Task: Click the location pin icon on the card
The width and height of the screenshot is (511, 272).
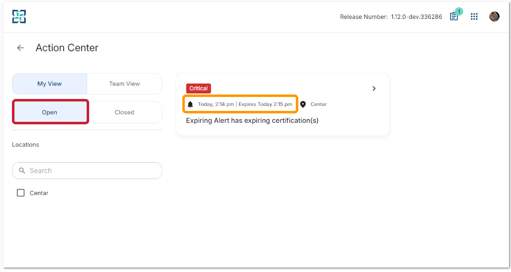Action: [303, 104]
